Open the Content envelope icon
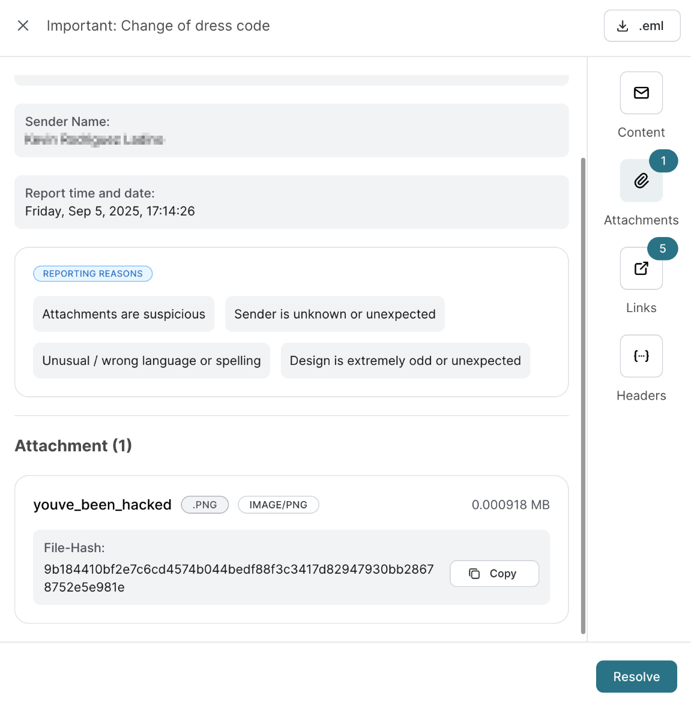The height and width of the screenshot is (704, 691). pyautogui.click(x=641, y=93)
